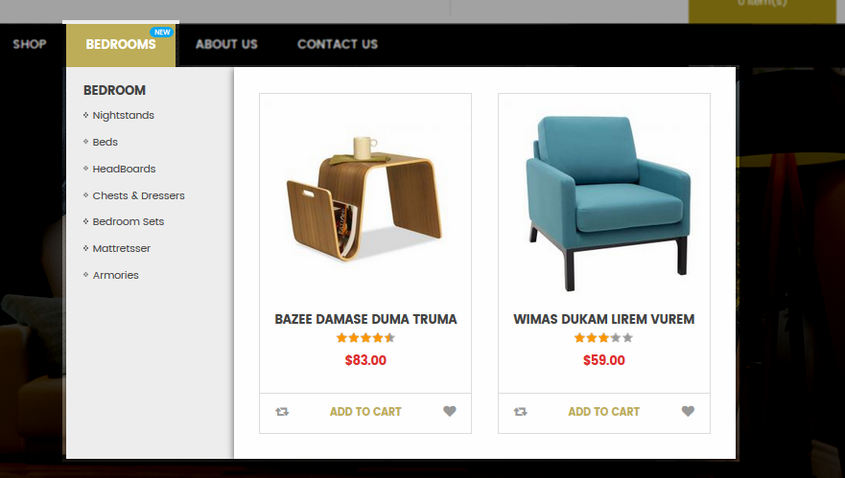The image size is (845, 478).
Task: Open the wooden side table product image
Action: 364,199
